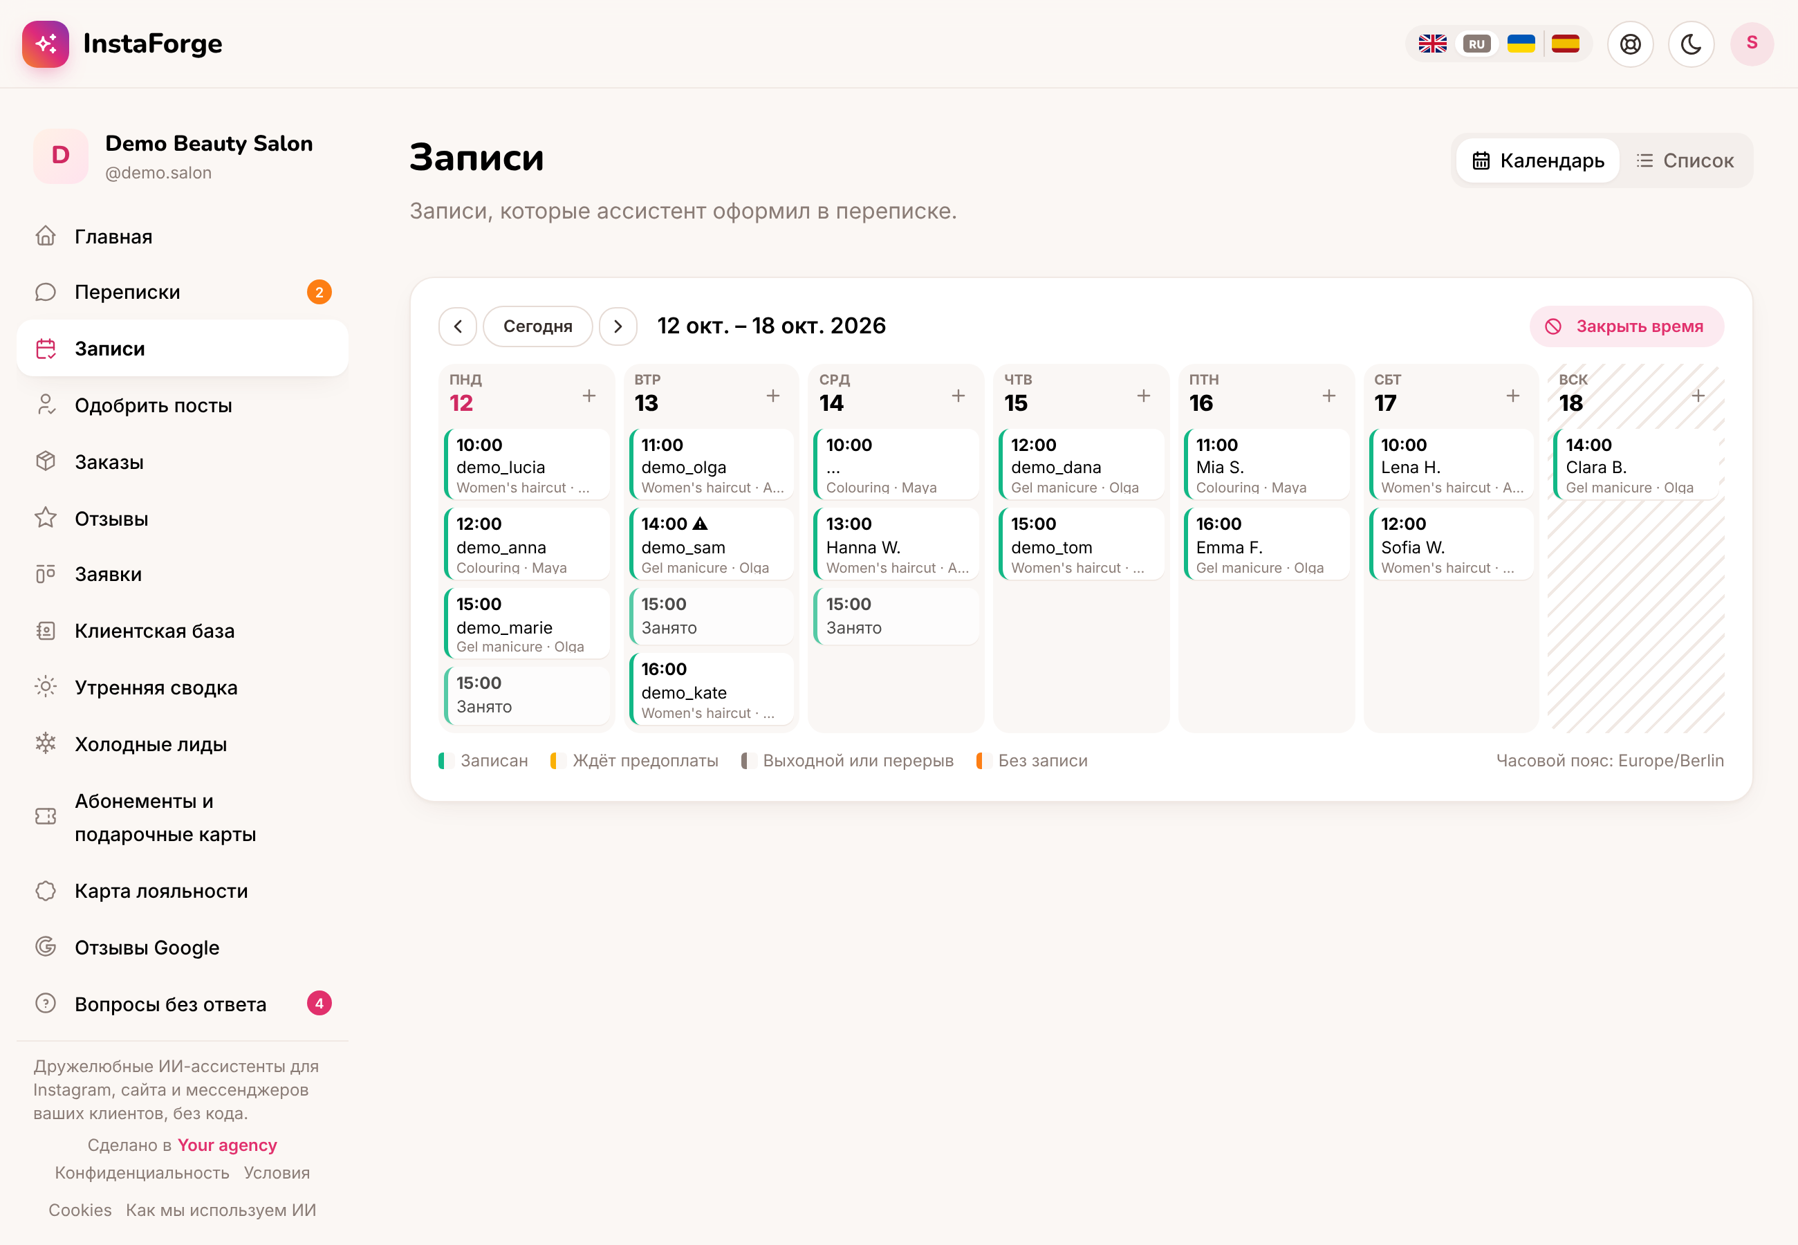
Task: Click the Отзывы star icon
Action: point(46,518)
